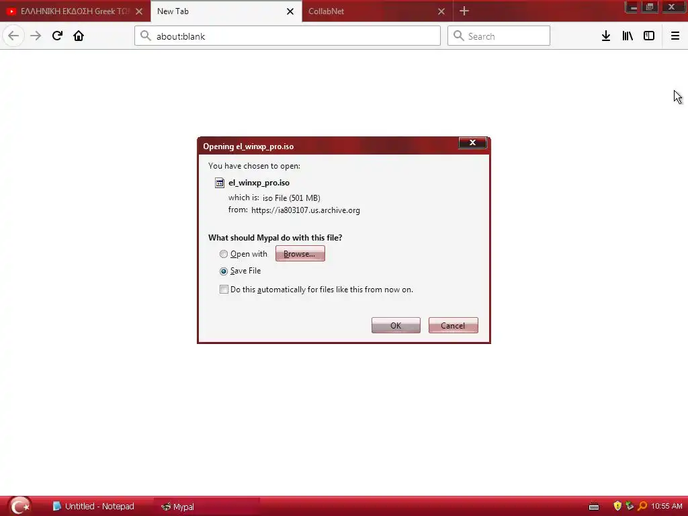688x516 pixels.
Task: Cancel the file download dialog
Action: pos(454,325)
